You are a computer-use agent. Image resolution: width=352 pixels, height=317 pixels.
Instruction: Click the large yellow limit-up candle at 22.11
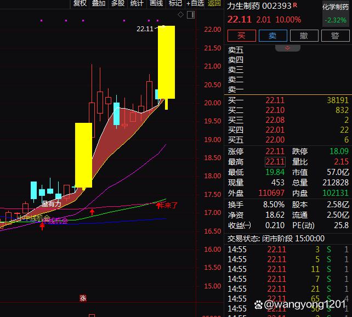(166, 61)
